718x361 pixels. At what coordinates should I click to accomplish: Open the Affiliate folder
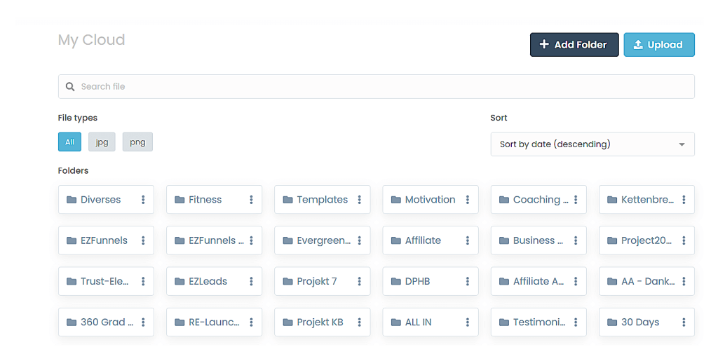point(423,240)
